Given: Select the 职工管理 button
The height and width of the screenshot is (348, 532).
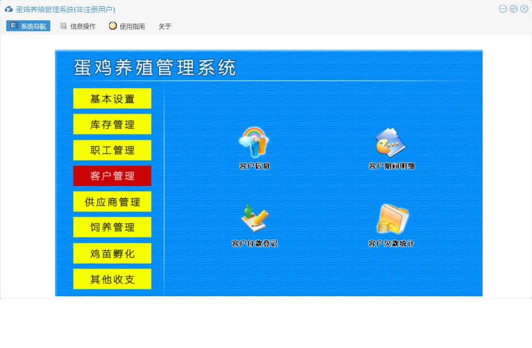Looking at the screenshot, I should click(112, 150).
